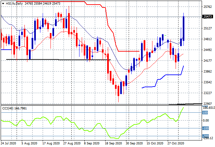Click the 24492 price axis label
This screenshot has width=215, height=147.
point(208,50)
